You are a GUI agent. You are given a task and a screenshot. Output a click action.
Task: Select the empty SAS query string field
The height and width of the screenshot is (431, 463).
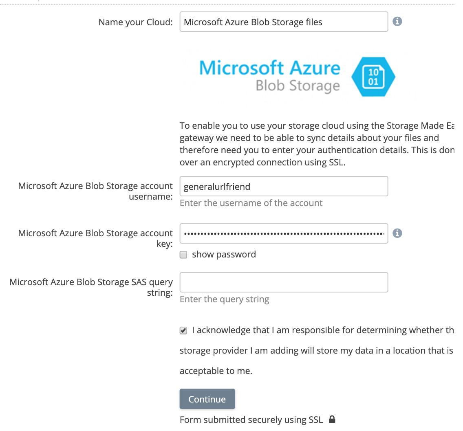point(283,282)
